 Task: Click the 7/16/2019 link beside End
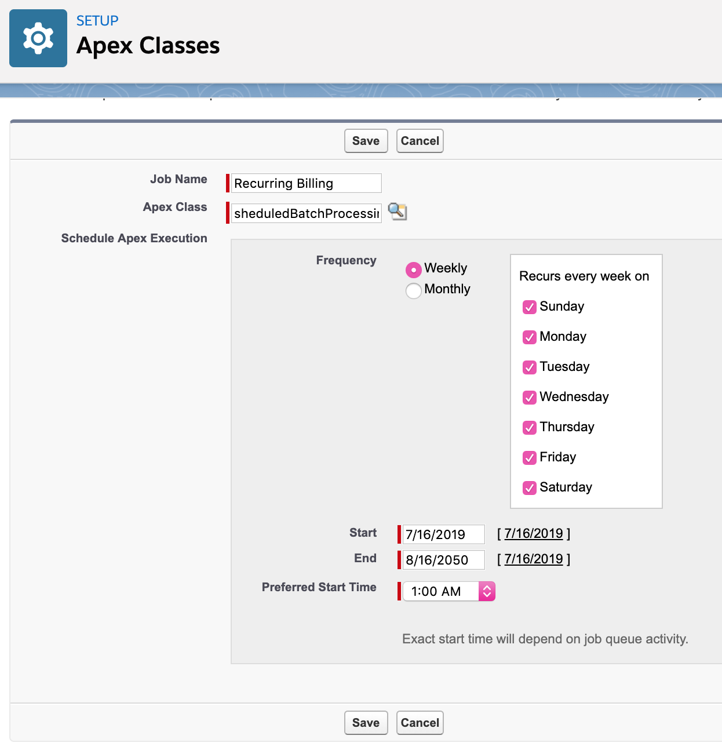click(x=534, y=559)
